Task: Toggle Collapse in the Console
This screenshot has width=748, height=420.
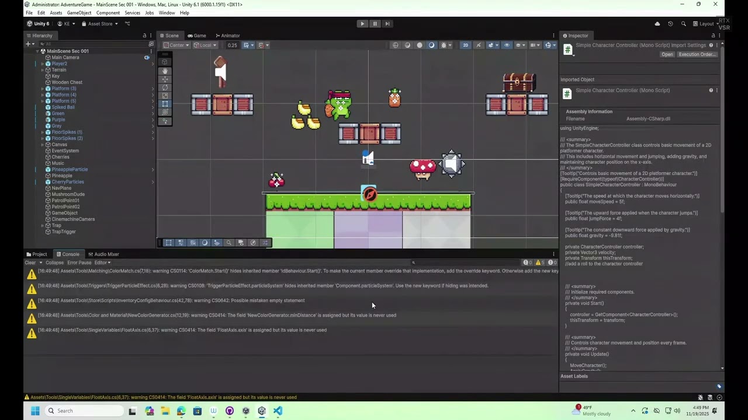Action: tap(54, 262)
